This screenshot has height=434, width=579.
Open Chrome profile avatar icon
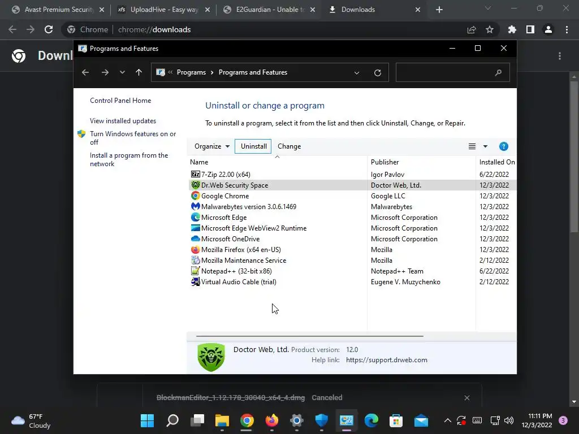[x=548, y=29]
